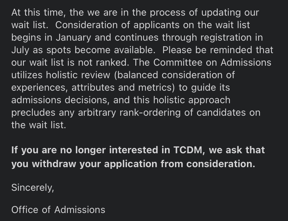Click the opening words 'At this time'
This screenshot has width=288, height=221.
point(38,13)
